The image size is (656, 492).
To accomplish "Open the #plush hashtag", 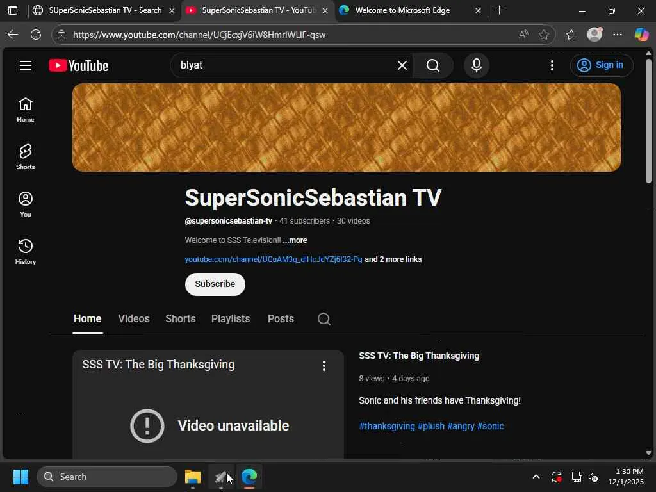I will (431, 426).
